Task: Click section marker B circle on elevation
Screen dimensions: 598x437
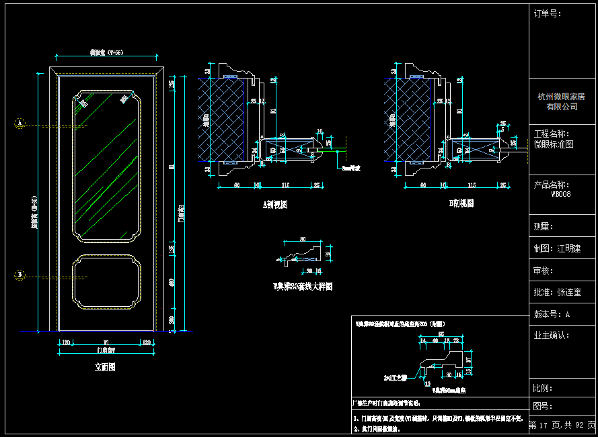Action: tap(20, 275)
